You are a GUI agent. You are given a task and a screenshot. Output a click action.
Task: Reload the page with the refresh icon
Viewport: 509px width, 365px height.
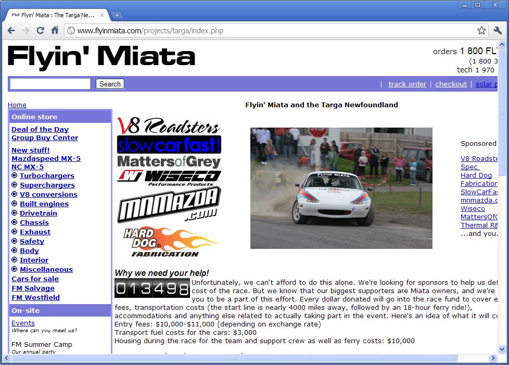coord(40,31)
